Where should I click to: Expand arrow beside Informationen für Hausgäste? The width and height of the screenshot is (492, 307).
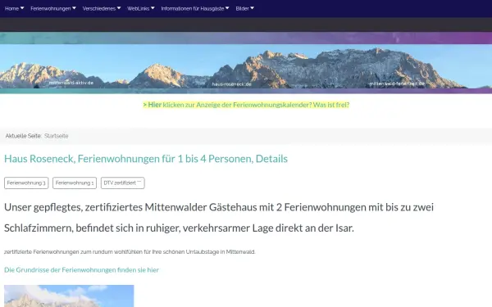click(227, 8)
